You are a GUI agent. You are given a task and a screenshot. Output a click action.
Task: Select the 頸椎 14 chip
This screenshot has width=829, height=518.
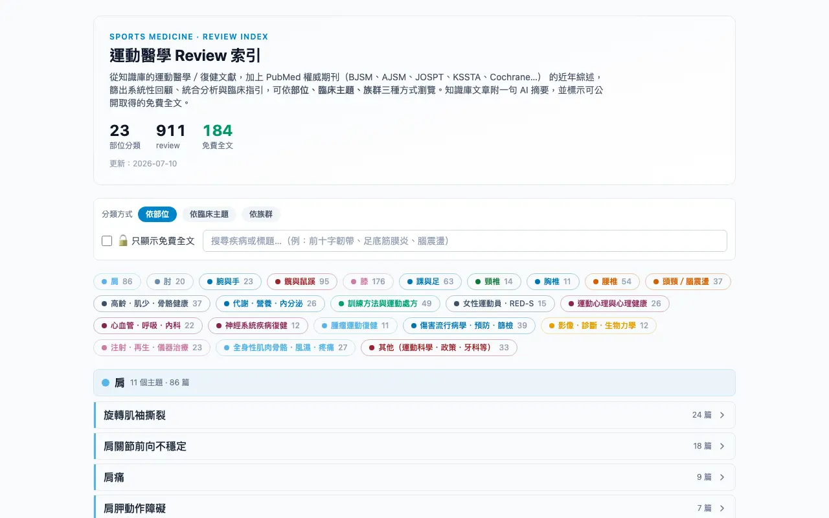[494, 282]
